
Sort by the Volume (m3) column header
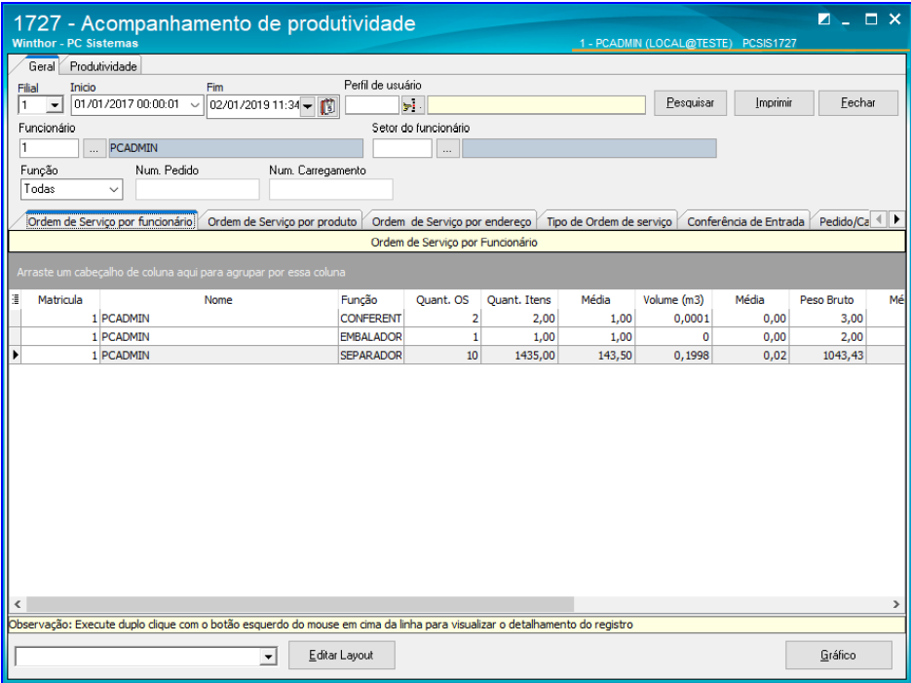coord(673,300)
